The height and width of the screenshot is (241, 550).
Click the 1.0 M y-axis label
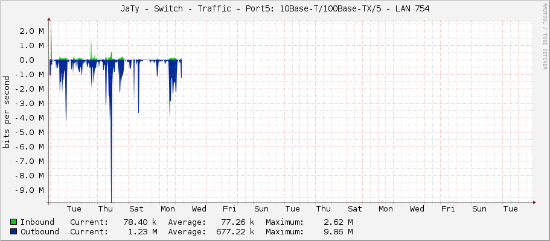tap(32, 45)
